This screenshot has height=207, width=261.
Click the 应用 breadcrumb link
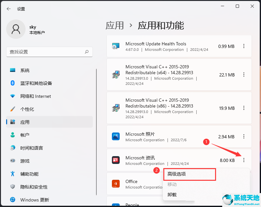tap(115, 26)
